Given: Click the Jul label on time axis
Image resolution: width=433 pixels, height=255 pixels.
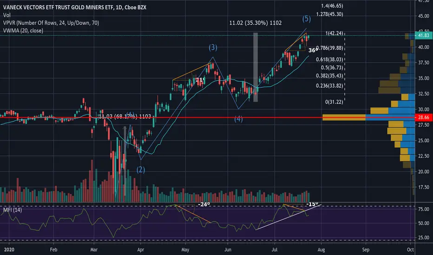Looking at the screenshot, I should click(275, 250).
